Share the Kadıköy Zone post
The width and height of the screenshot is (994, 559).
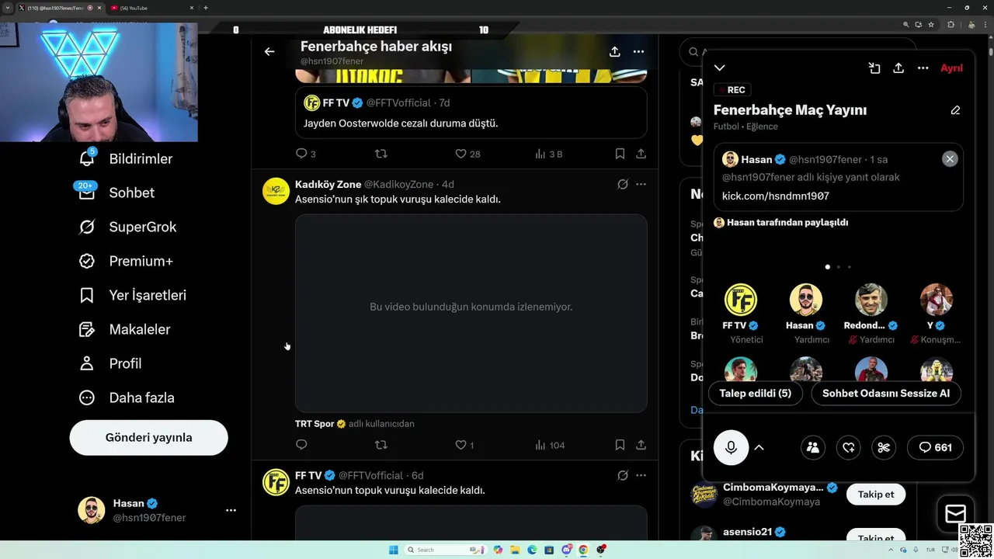[641, 445]
